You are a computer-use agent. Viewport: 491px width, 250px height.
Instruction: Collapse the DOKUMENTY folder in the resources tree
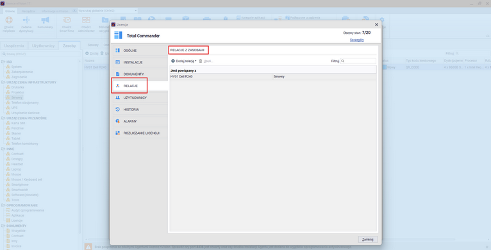pyautogui.click(x=3, y=226)
